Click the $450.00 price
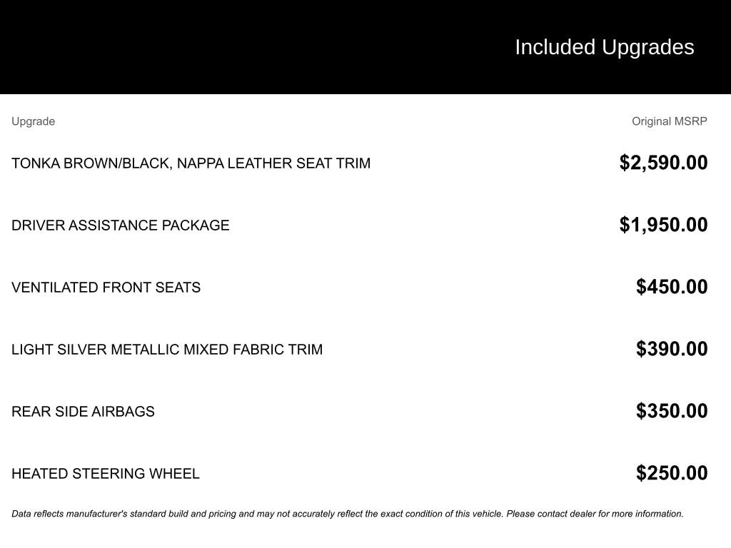 click(672, 287)
